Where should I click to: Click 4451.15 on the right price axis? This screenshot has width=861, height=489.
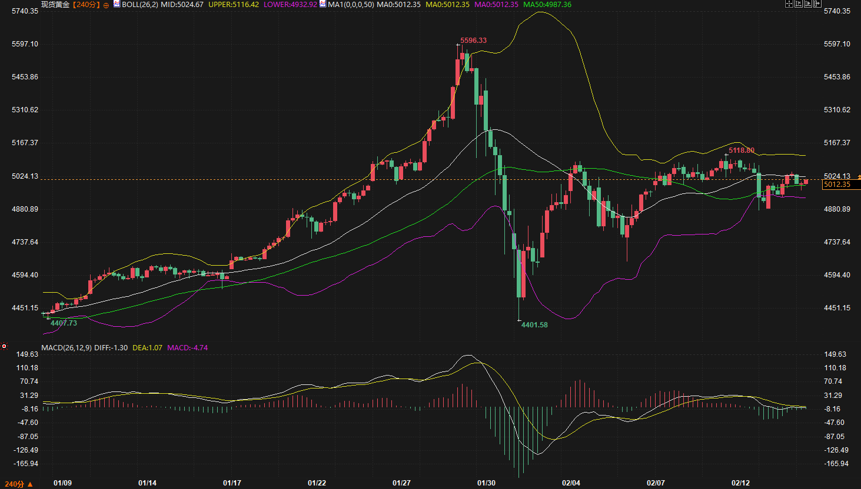point(837,308)
